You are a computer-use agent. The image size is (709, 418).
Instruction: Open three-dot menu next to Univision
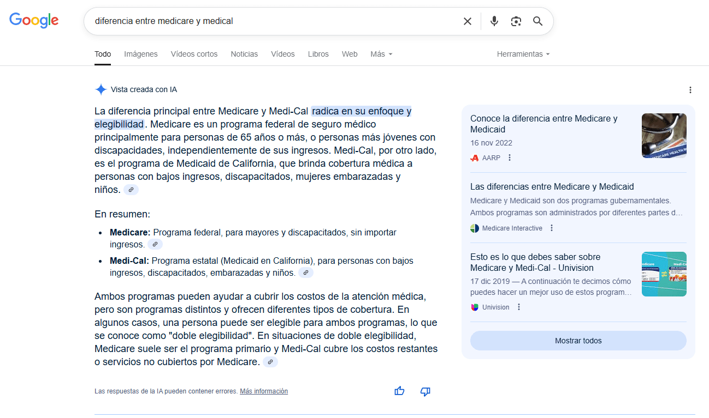tap(519, 307)
